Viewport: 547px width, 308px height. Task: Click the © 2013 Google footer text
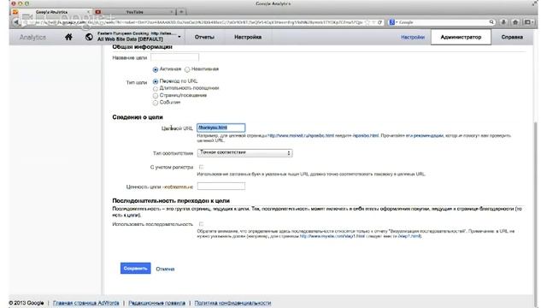(x=26, y=303)
